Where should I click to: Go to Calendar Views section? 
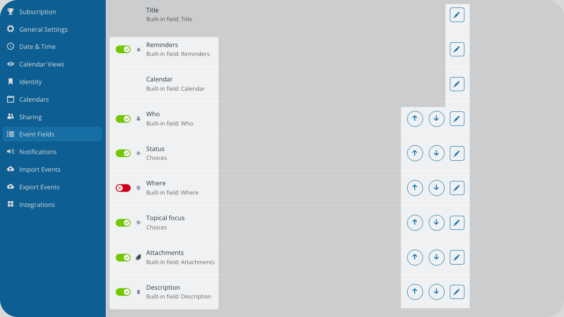point(41,64)
